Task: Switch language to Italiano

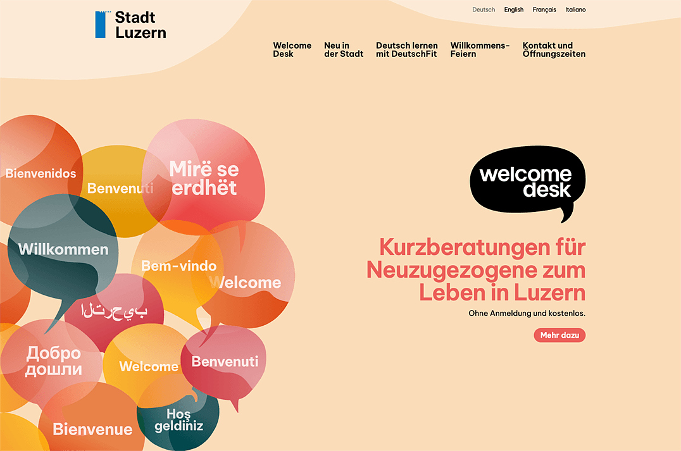Action: [x=575, y=9]
